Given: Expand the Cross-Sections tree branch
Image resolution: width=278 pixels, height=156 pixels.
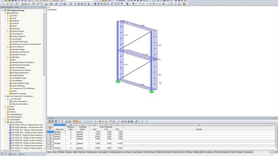Looking at the screenshot, I should pos(8,47).
